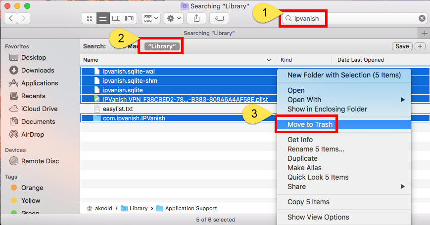Go back with the left arrow

click(x=11, y=18)
